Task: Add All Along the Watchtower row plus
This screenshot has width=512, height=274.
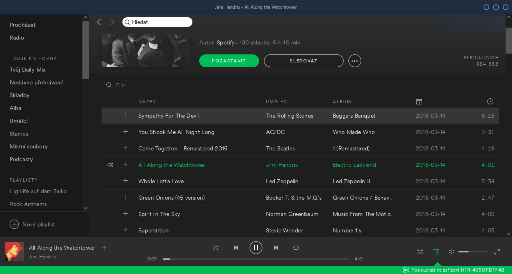Action: pyautogui.click(x=126, y=164)
